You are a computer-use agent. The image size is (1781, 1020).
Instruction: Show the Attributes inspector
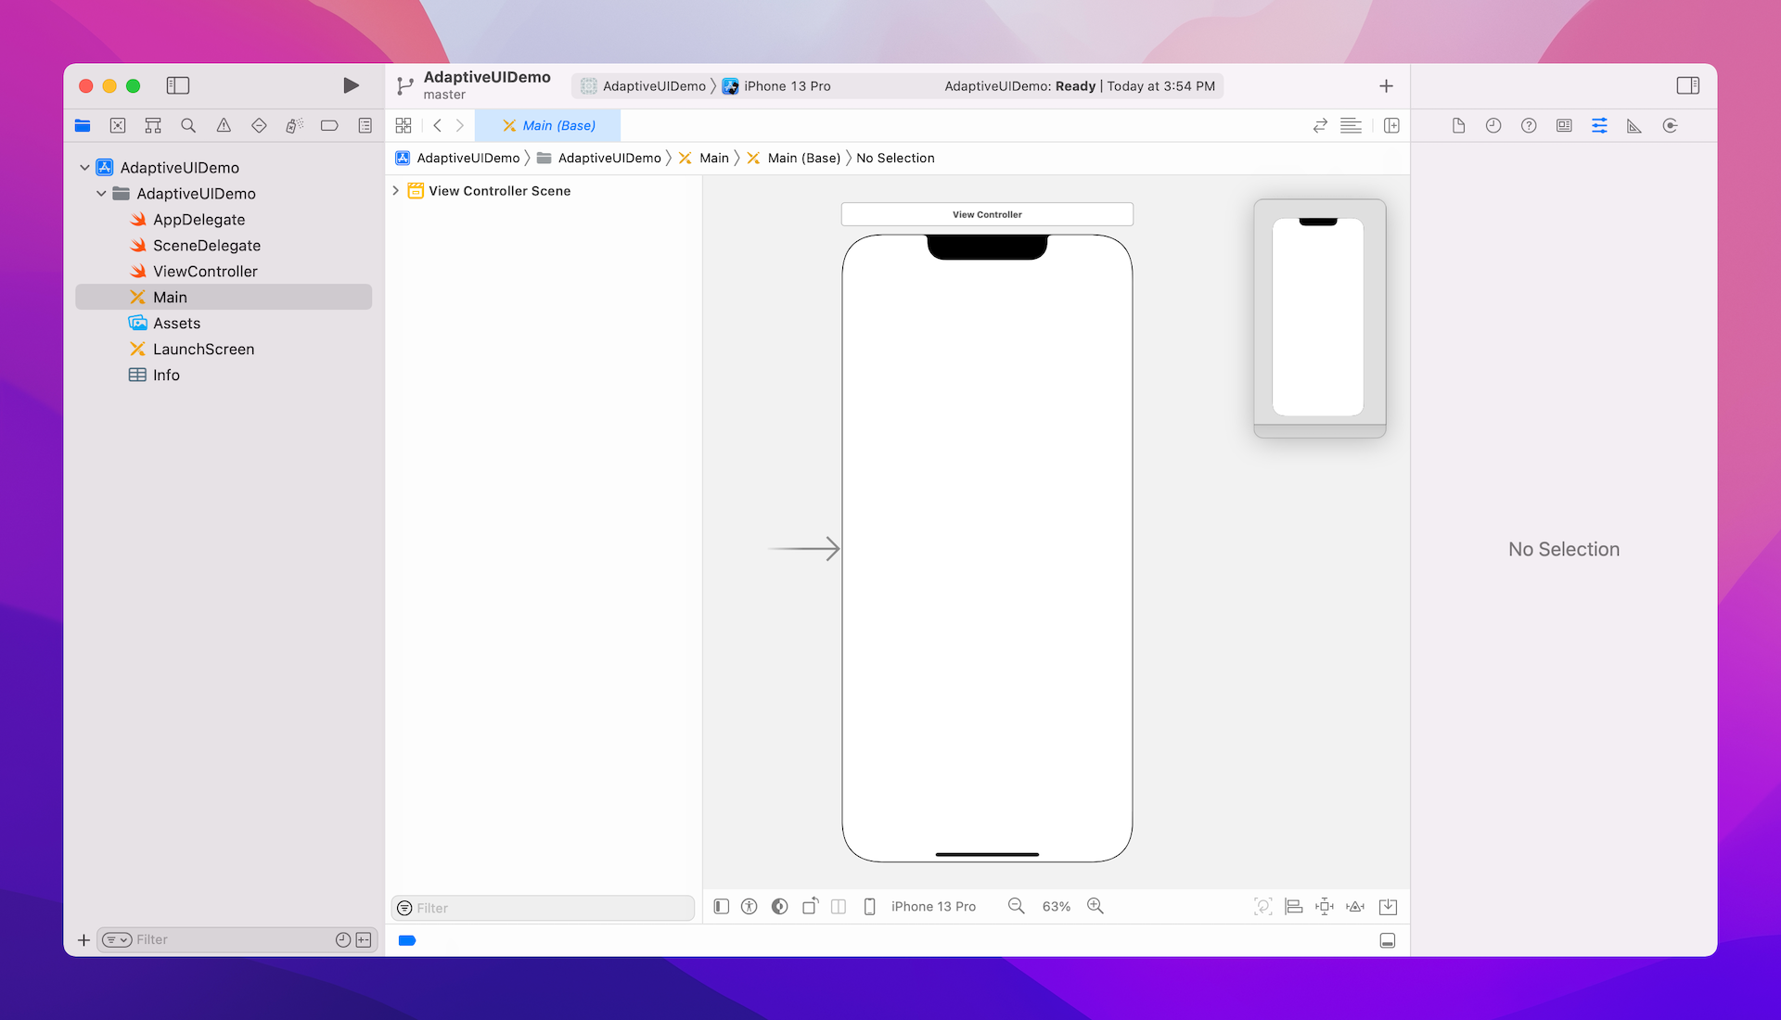[1599, 125]
